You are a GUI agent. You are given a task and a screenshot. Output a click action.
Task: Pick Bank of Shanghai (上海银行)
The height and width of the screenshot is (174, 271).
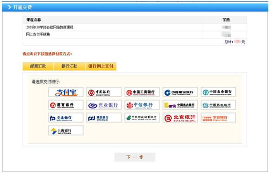(66, 130)
